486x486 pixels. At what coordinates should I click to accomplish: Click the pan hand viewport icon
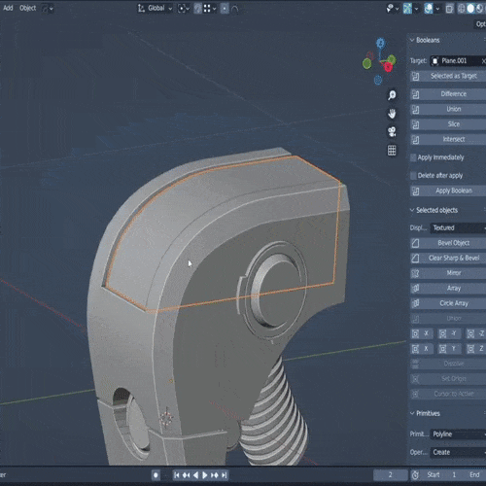click(392, 114)
